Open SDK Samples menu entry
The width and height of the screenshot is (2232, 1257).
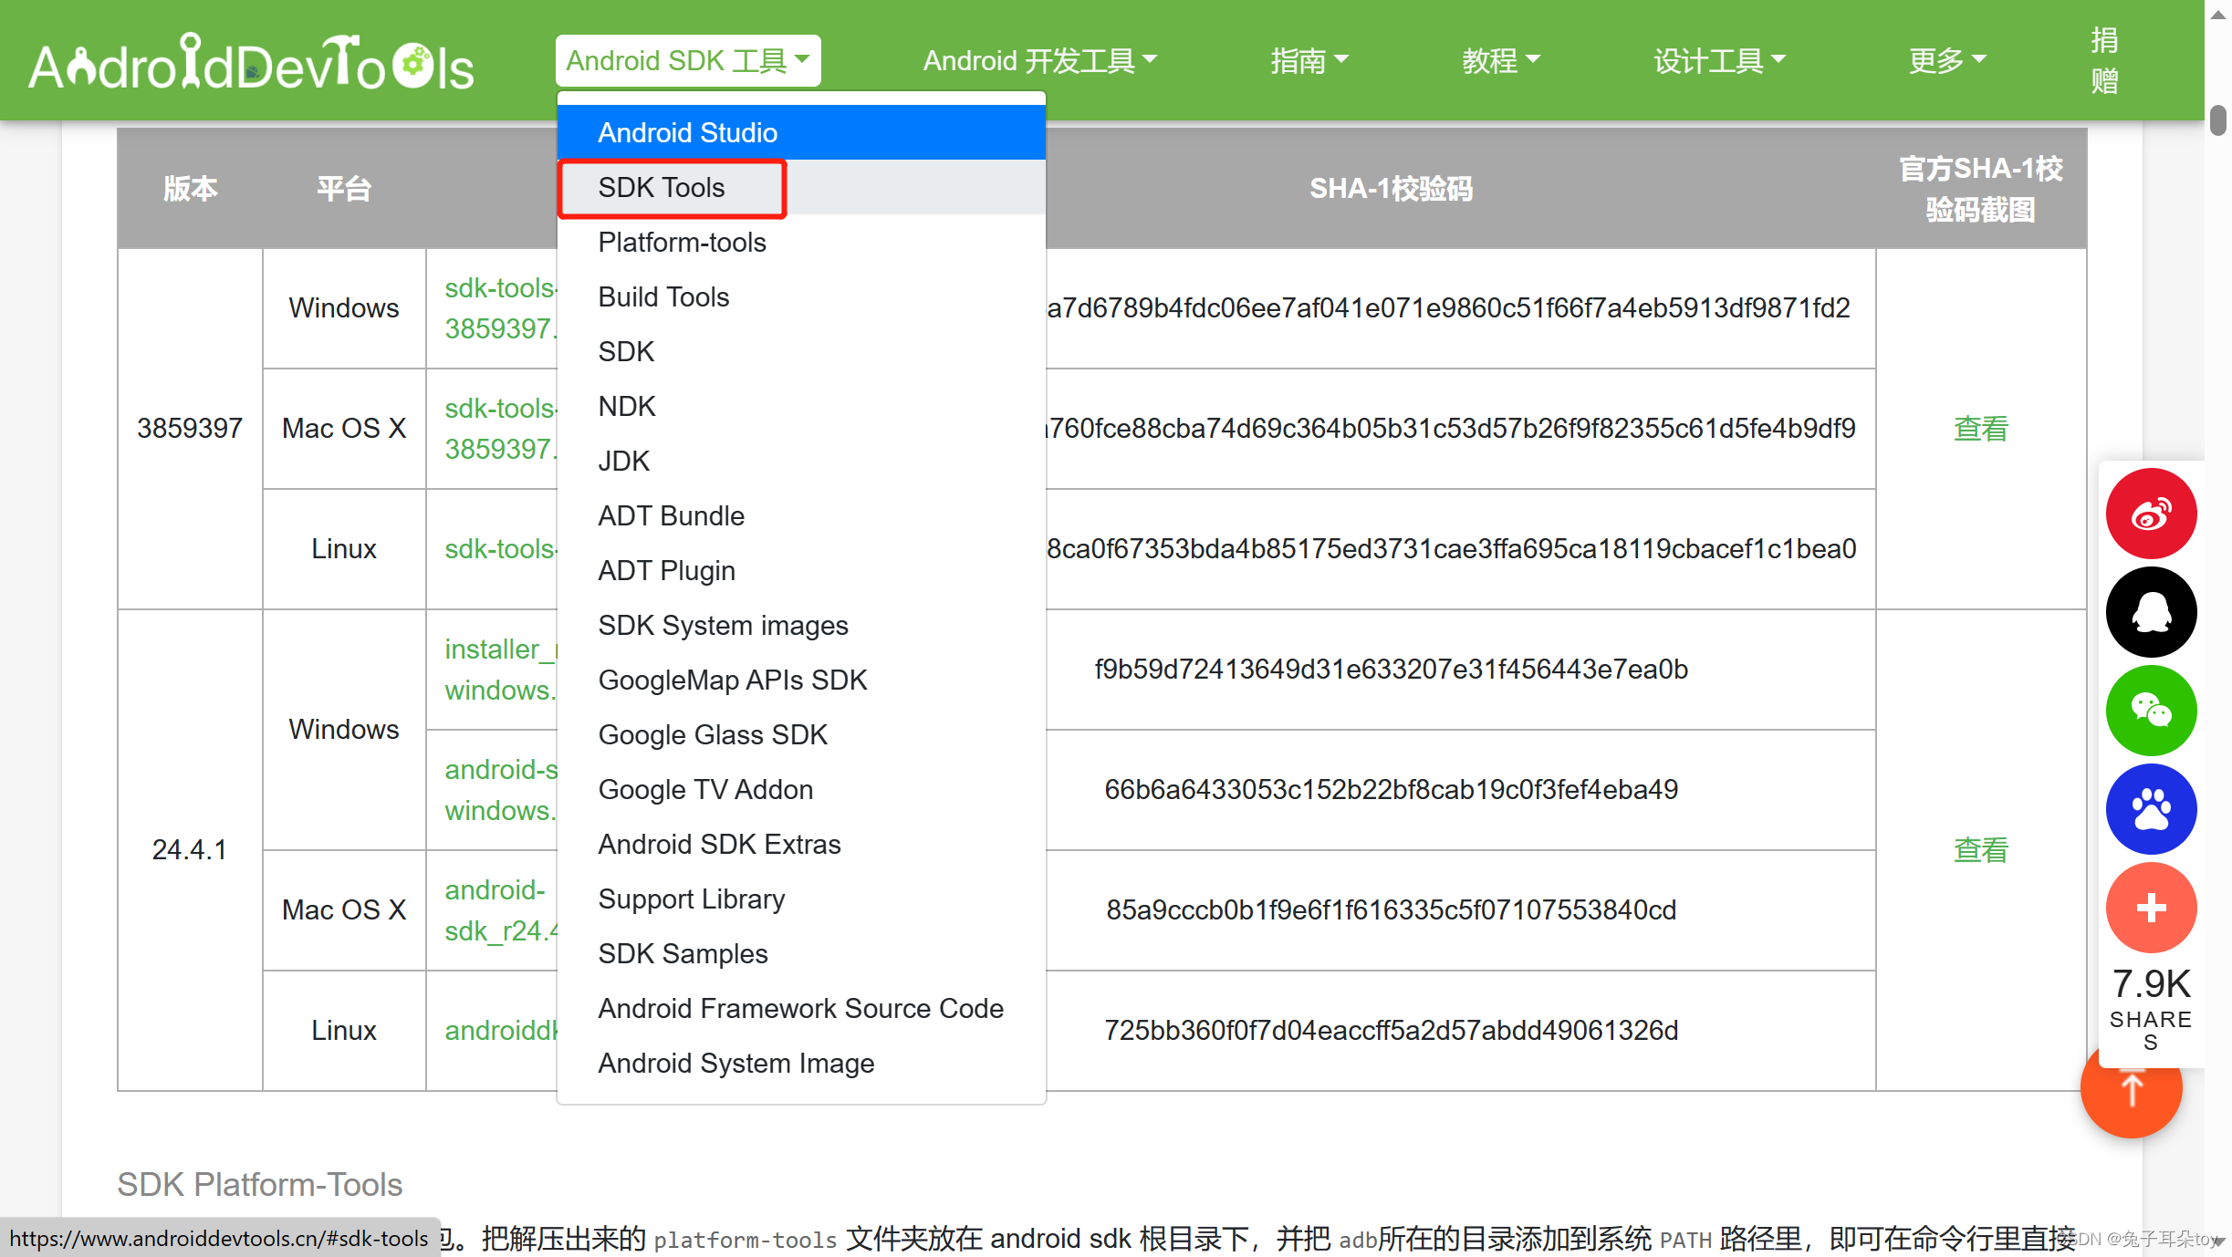801,953
